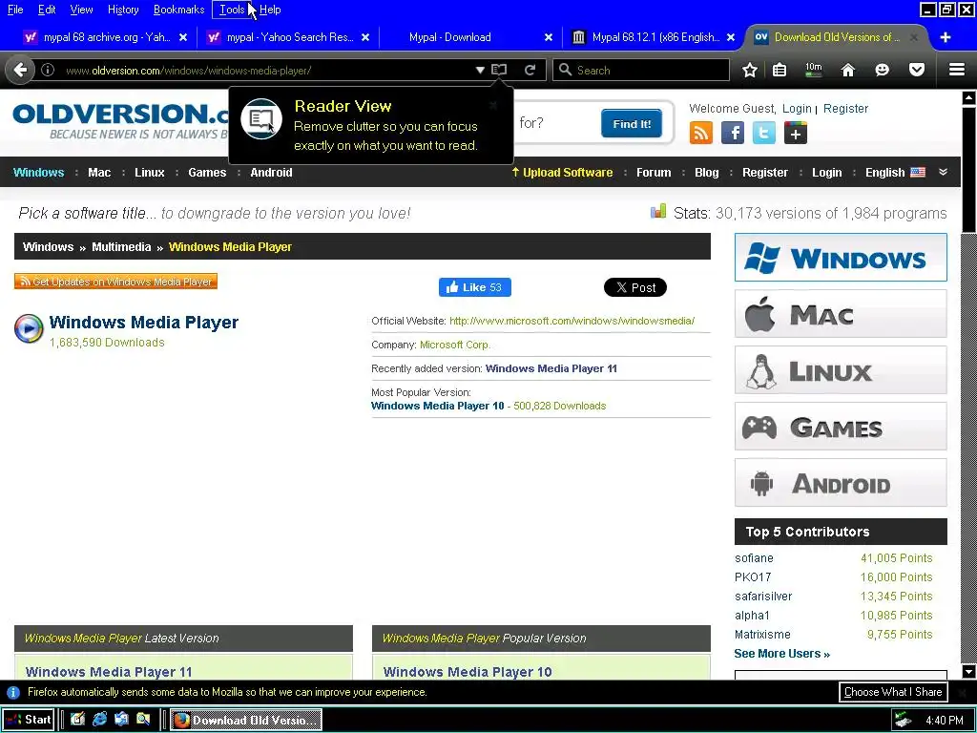The height and width of the screenshot is (733, 977).
Task: Open the Edit menu
Action: (x=47, y=10)
